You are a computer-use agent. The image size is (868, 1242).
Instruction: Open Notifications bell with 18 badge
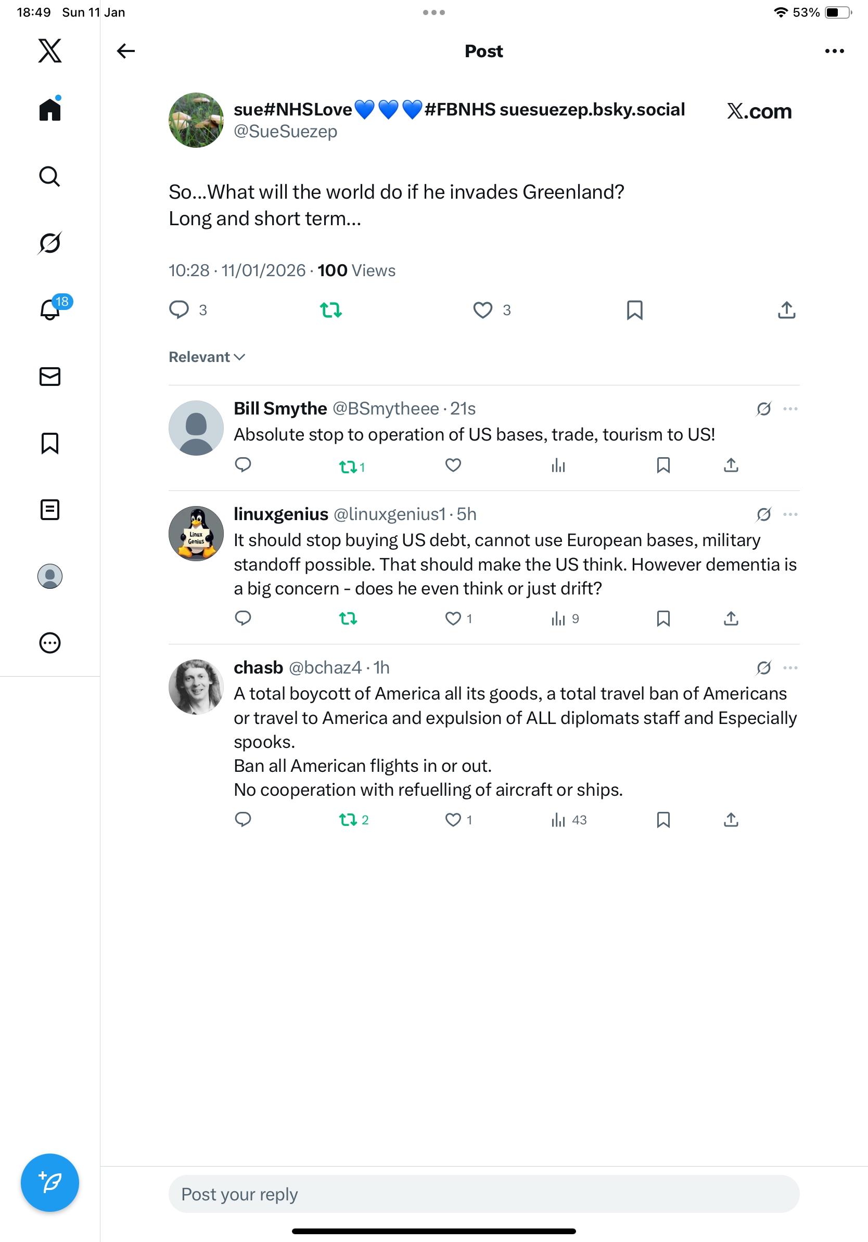(51, 309)
